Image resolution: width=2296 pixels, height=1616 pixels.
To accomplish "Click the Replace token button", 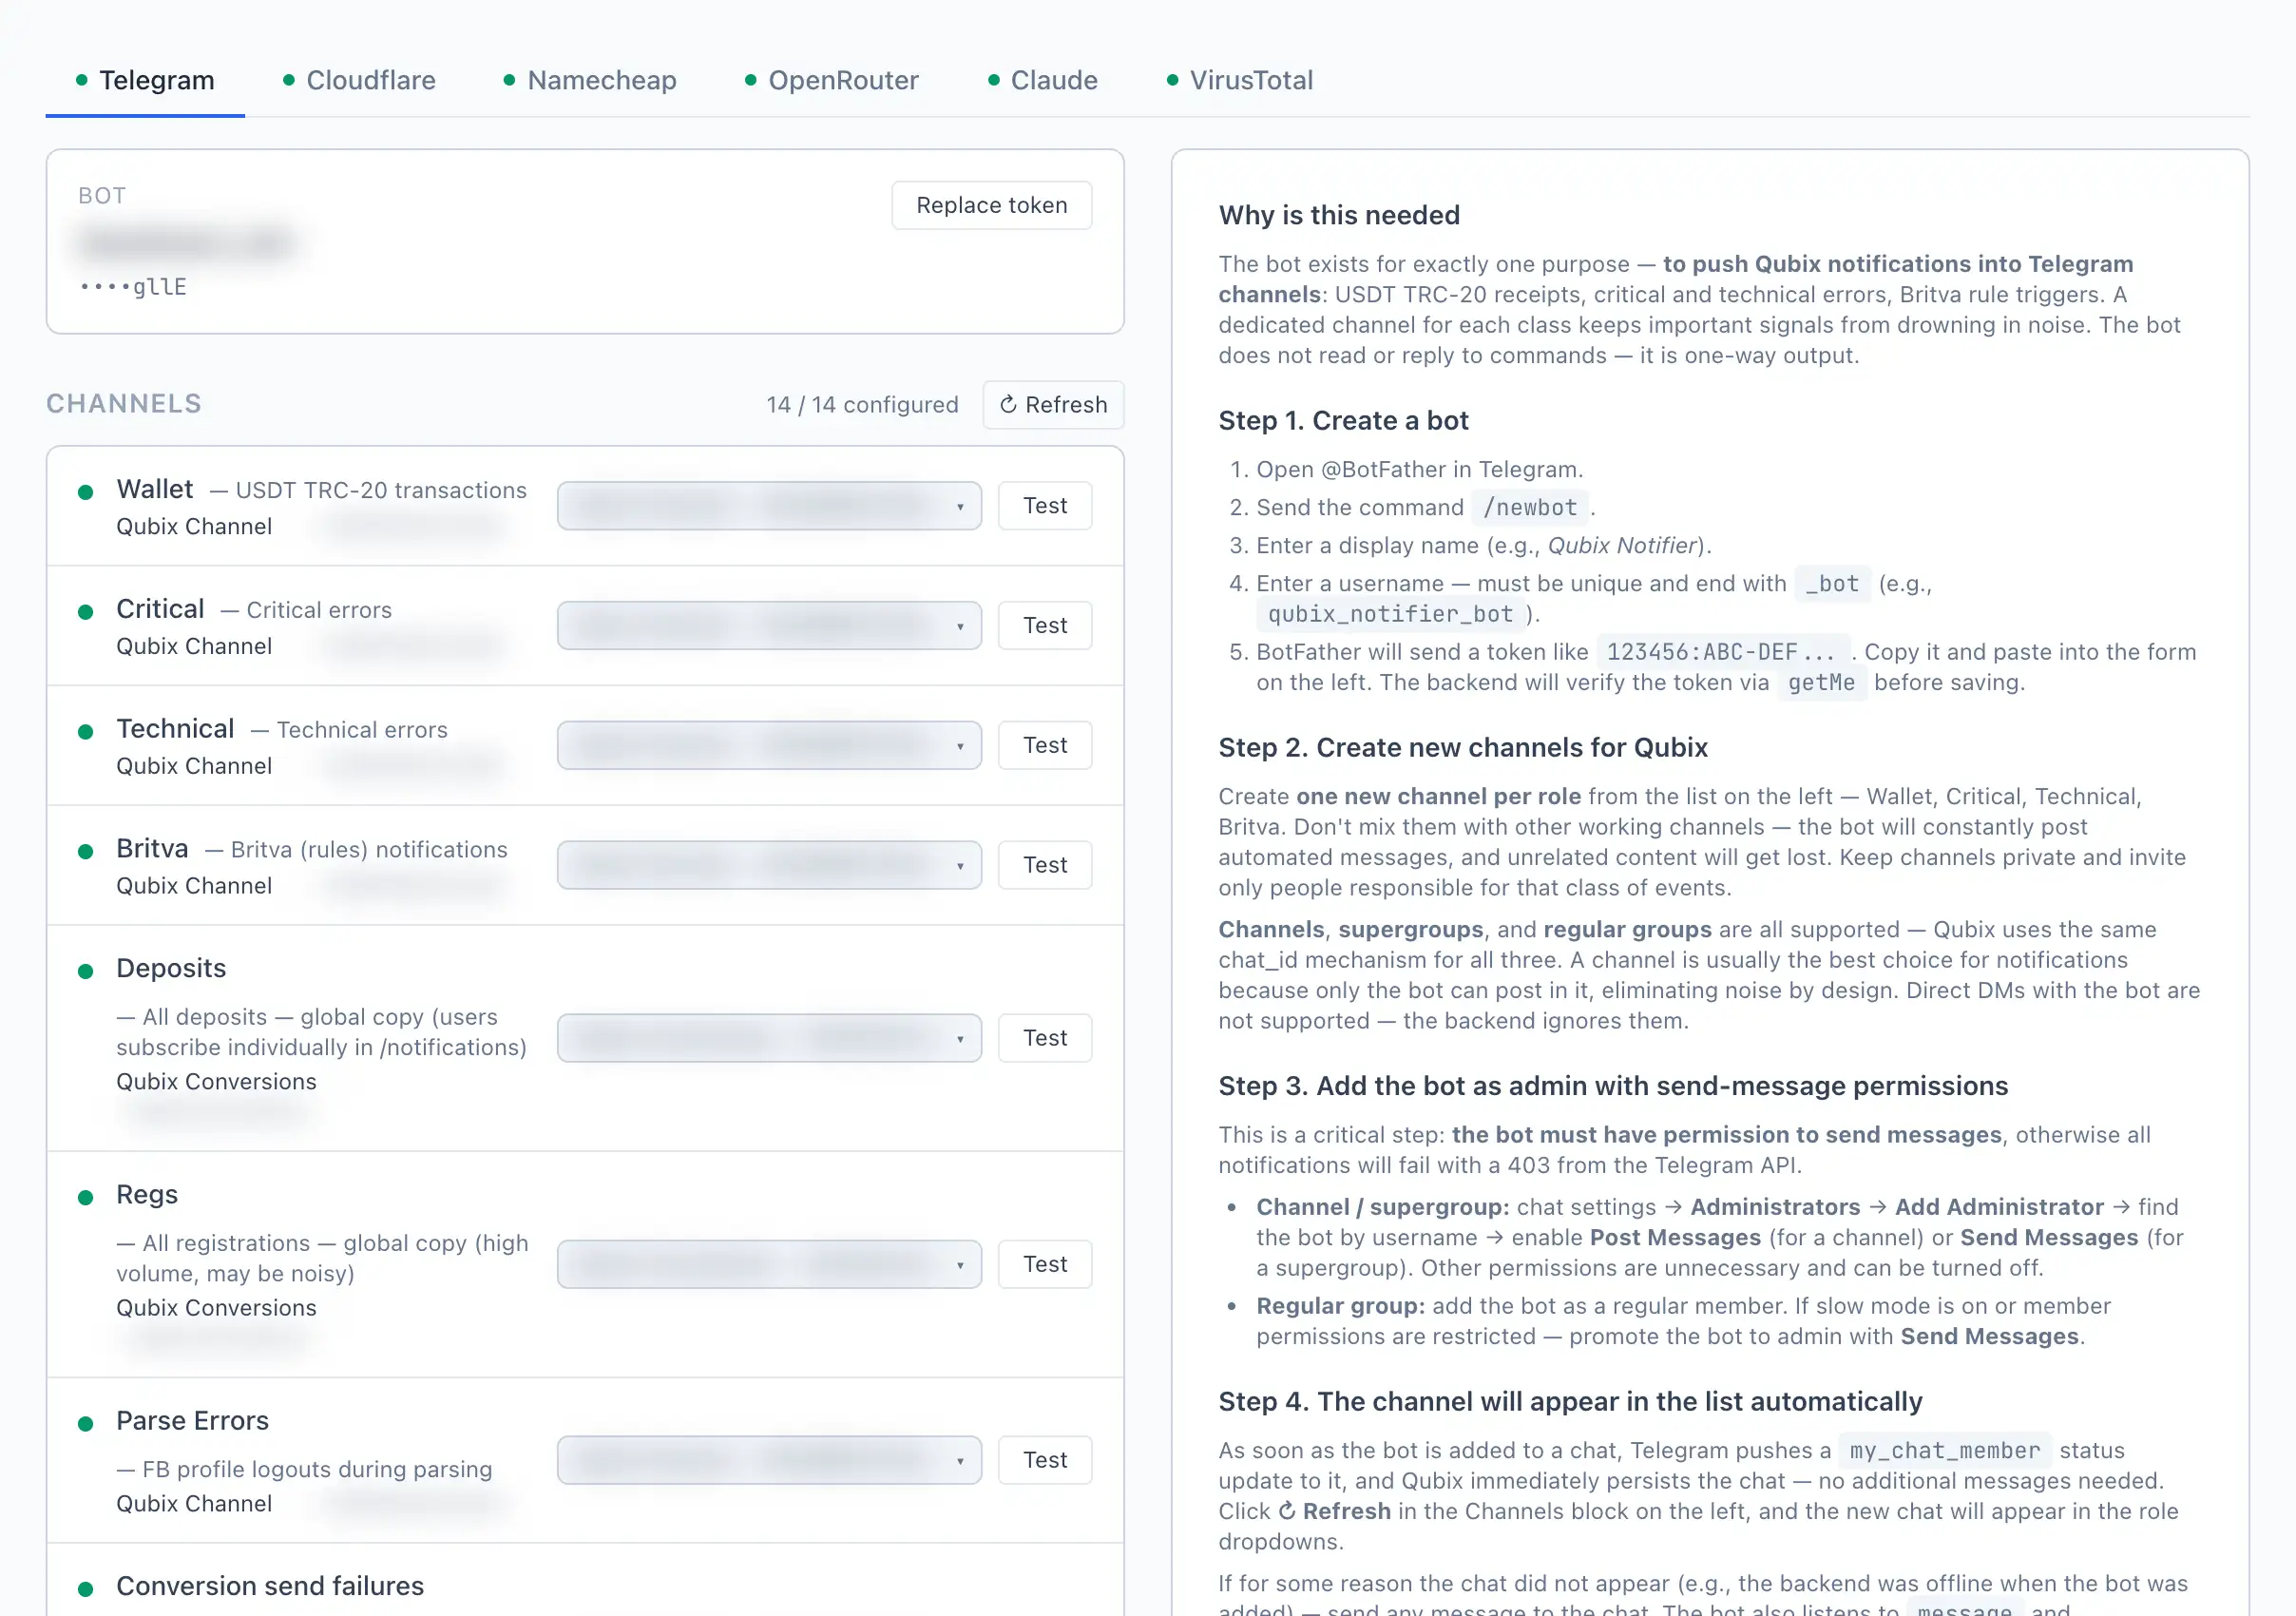I will [x=991, y=205].
